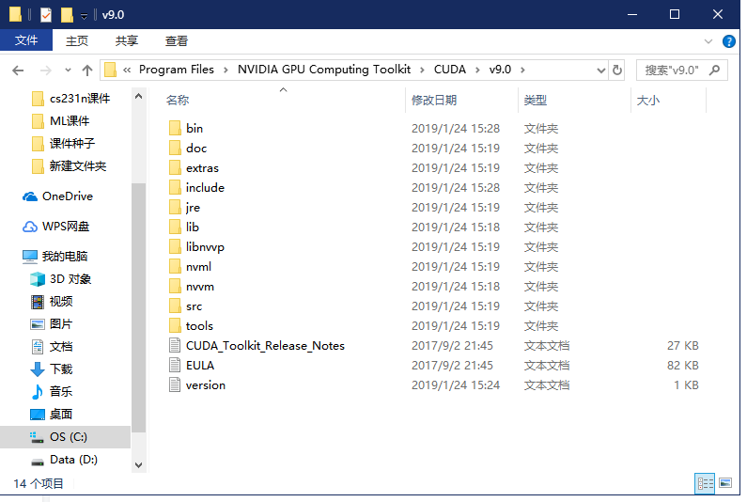This screenshot has height=502, width=747.
Task: Select the version text file icon
Action: [175, 385]
